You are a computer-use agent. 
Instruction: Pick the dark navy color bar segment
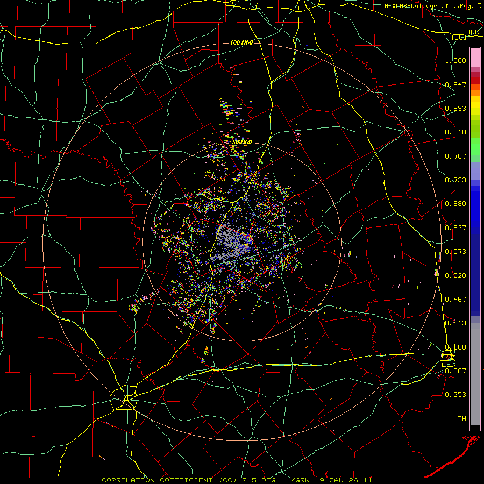click(475, 275)
